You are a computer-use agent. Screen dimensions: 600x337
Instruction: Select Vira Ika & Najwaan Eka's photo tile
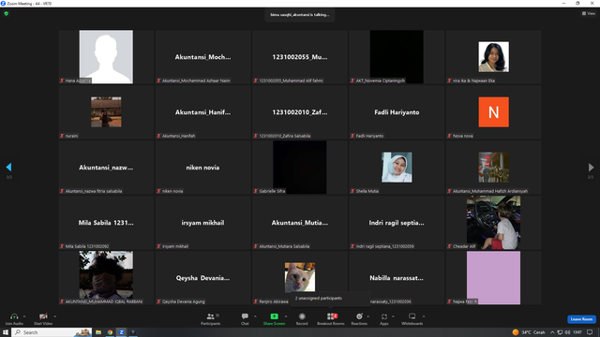(x=494, y=57)
